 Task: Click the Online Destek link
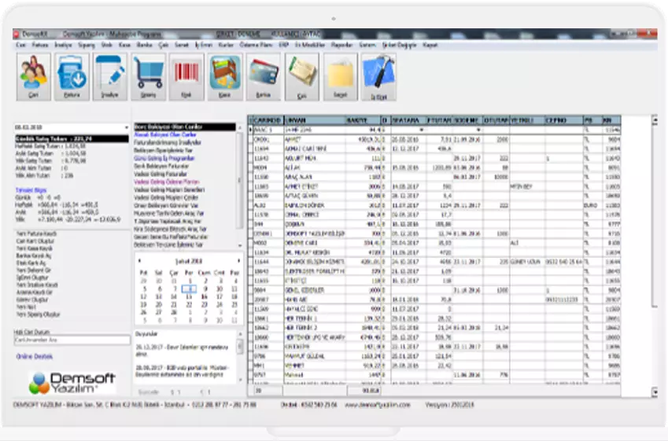[x=35, y=356]
